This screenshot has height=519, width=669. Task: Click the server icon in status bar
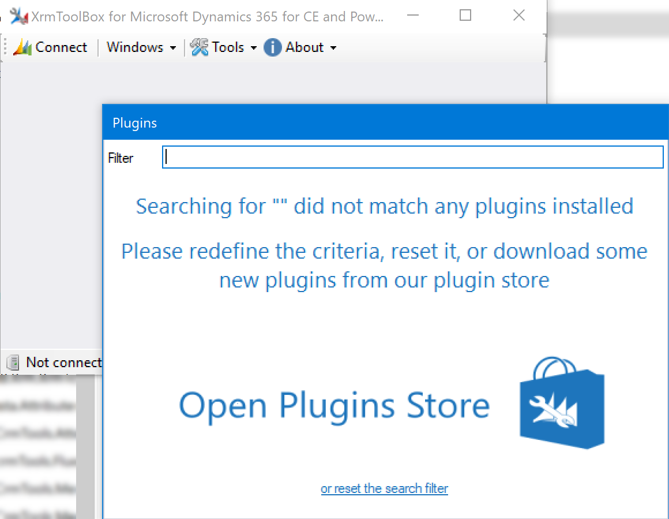click(x=13, y=363)
